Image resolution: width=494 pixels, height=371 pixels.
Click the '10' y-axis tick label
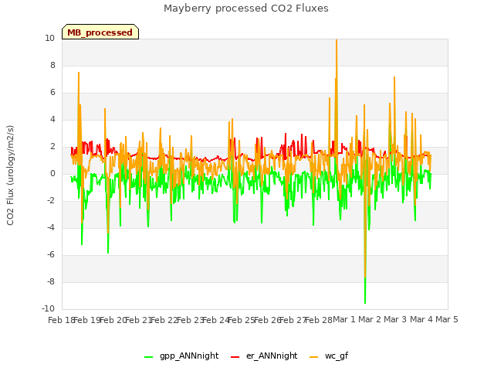coord(49,38)
